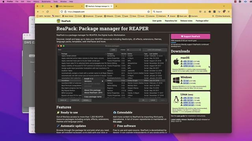Download the Windows 32-bit build

tap(186, 81)
